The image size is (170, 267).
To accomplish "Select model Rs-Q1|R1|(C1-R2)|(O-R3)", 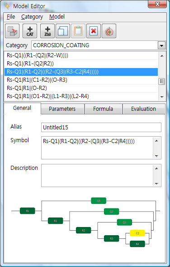I will pos(81,80).
